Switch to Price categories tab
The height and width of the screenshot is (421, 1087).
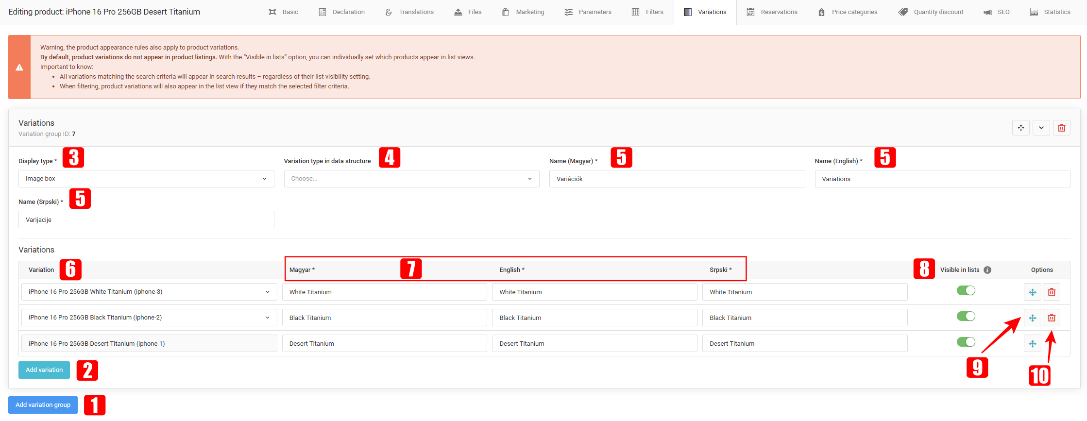(x=848, y=12)
